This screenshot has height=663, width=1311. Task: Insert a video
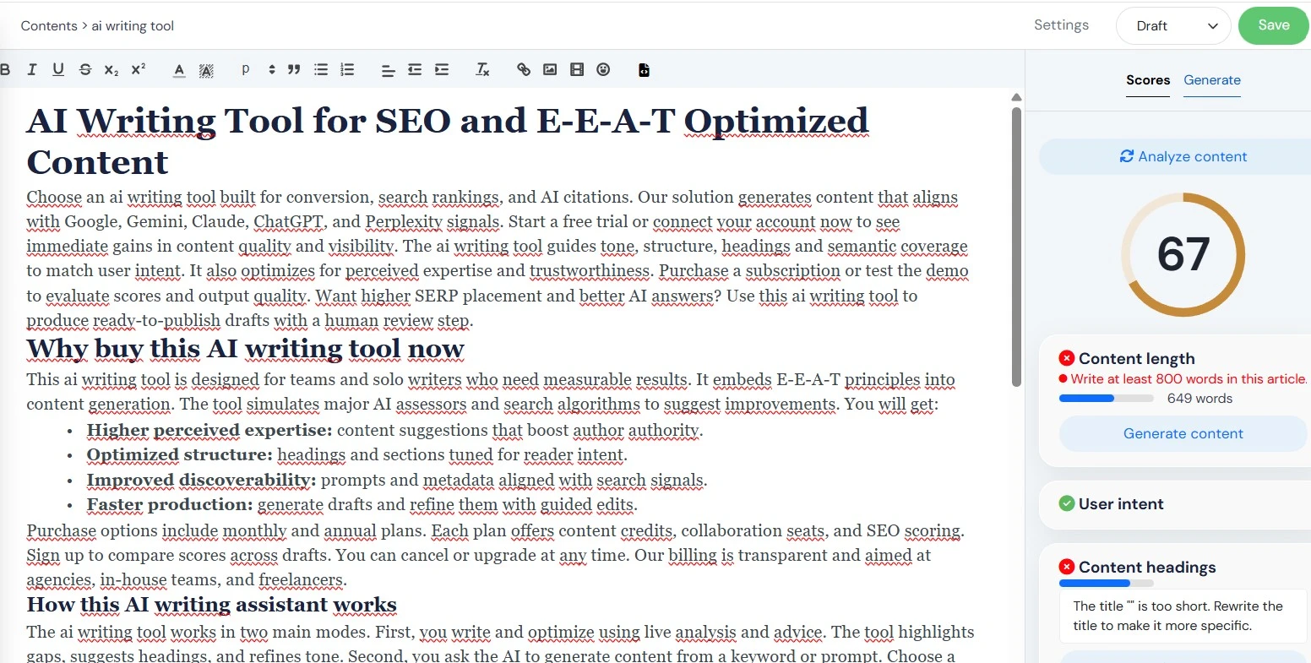coord(577,70)
